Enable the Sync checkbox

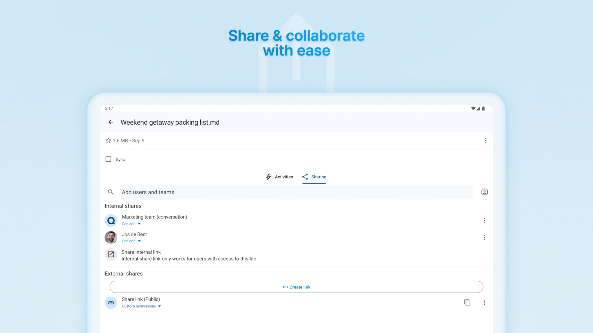click(108, 159)
